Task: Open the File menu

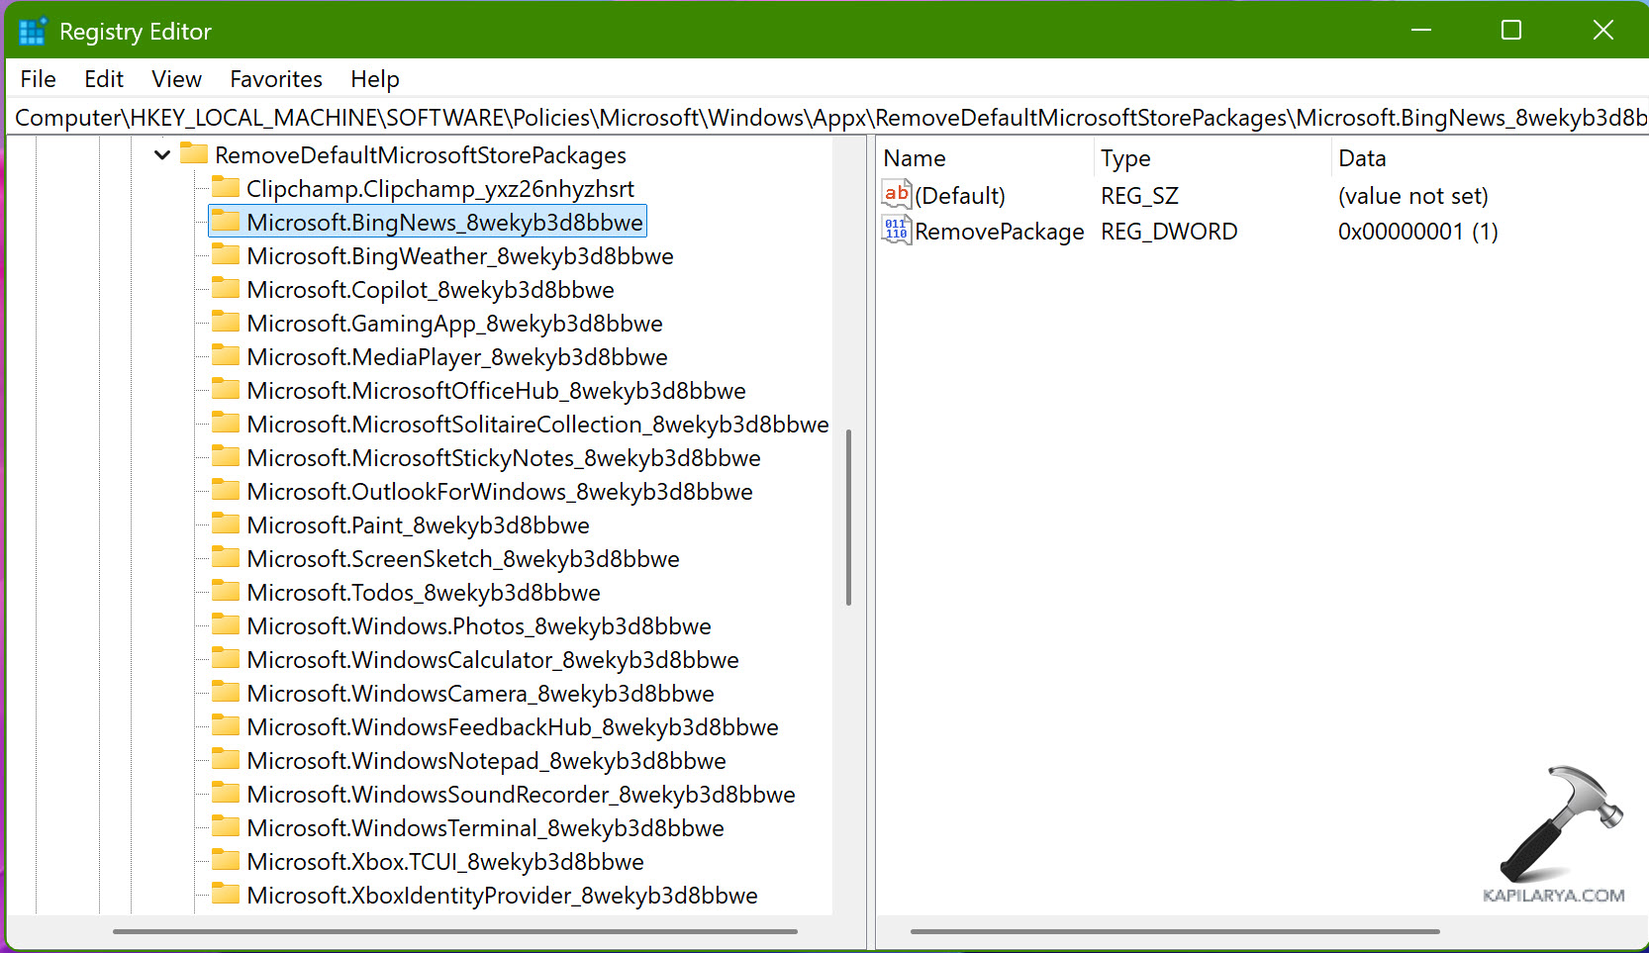Action: pyautogui.click(x=38, y=79)
